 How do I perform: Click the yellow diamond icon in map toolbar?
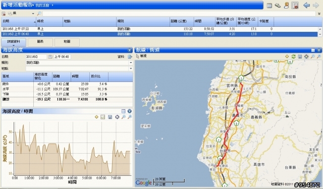(x=287, y=56)
